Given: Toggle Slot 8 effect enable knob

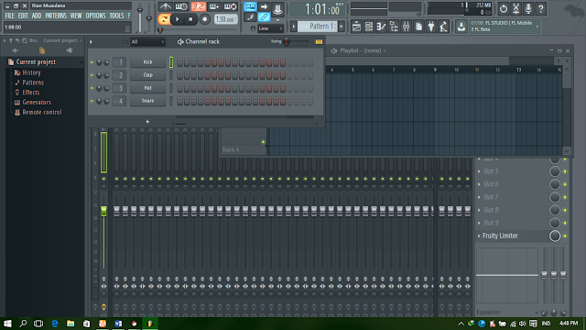Looking at the screenshot, I should (x=555, y=210).
